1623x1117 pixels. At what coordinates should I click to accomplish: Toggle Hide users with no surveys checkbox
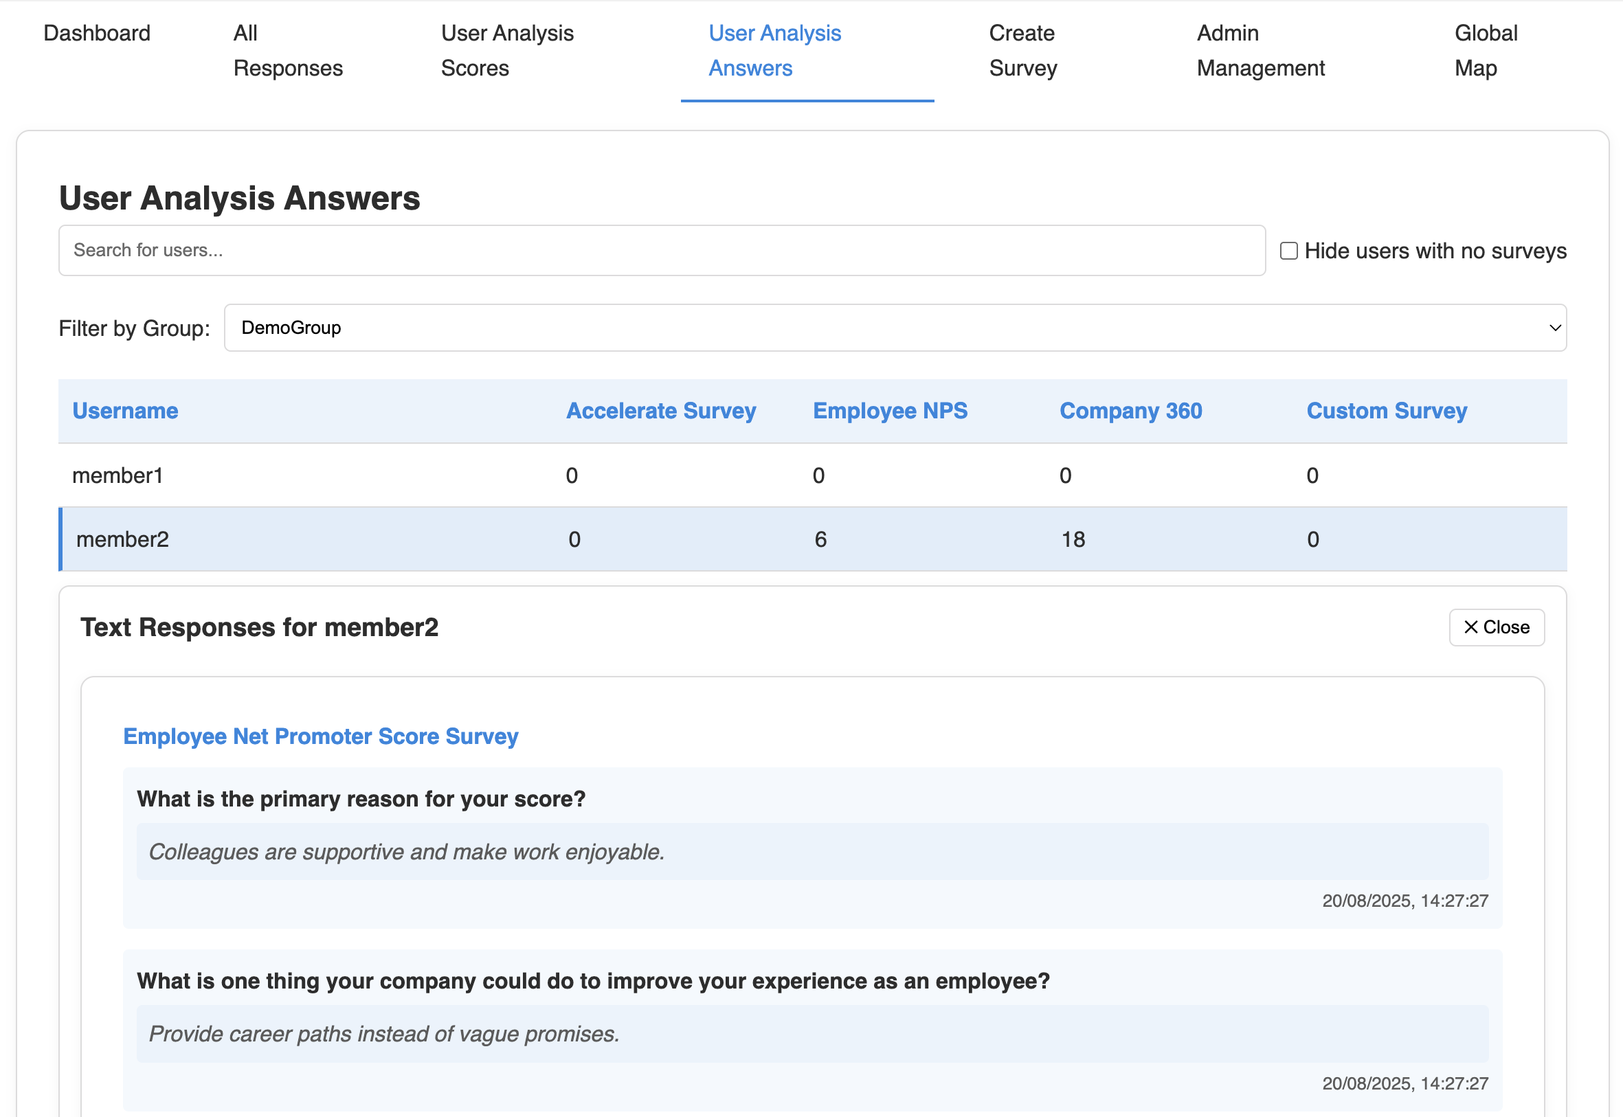click(1288, 251)
